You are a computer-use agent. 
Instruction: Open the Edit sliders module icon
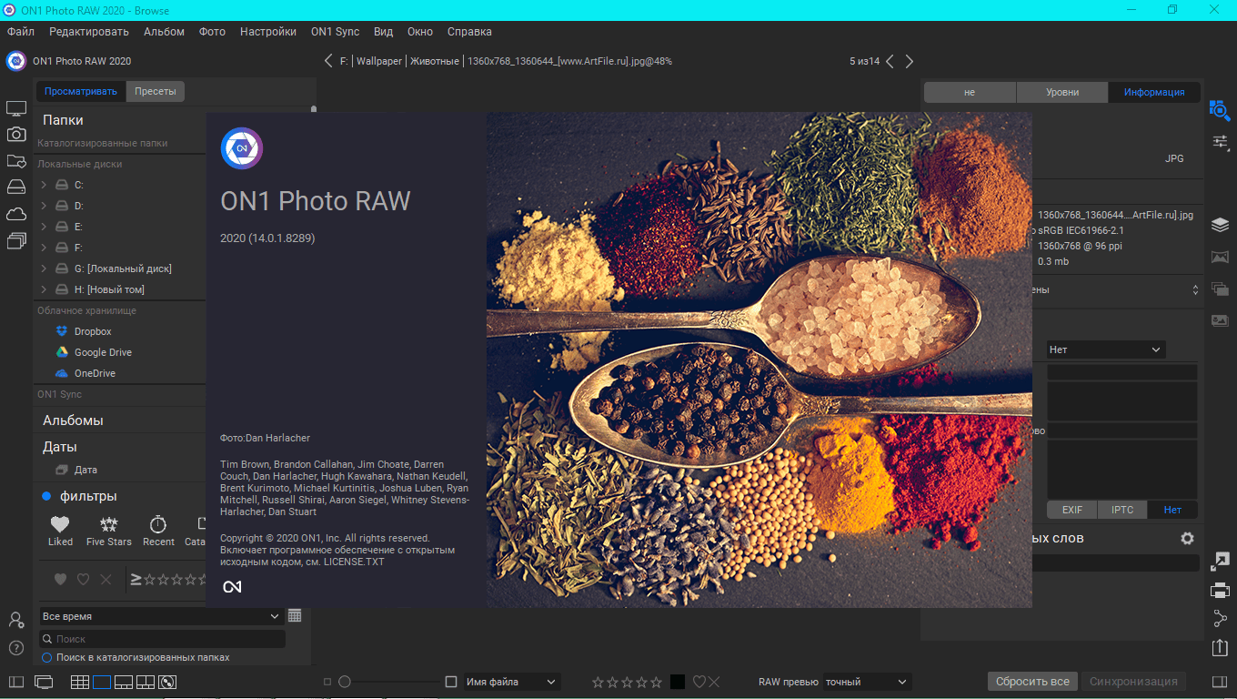[1220, 142]
